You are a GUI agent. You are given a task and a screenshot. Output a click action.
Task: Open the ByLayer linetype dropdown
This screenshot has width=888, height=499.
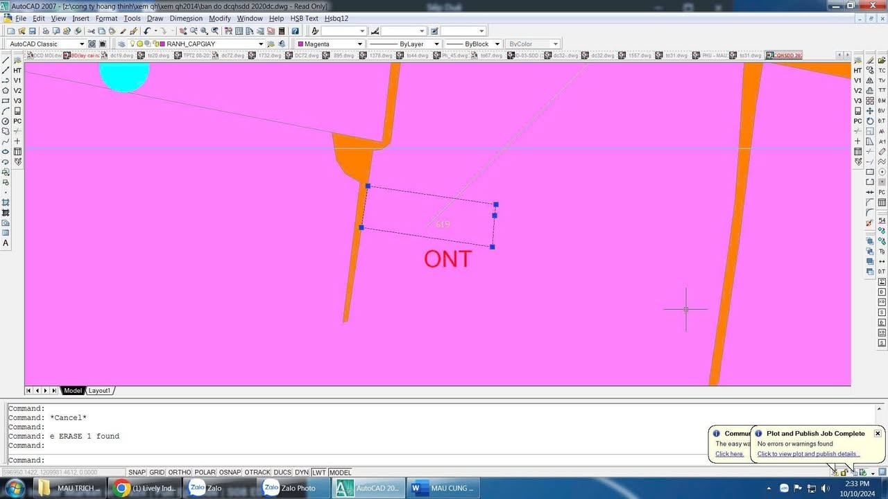[436, 44]
